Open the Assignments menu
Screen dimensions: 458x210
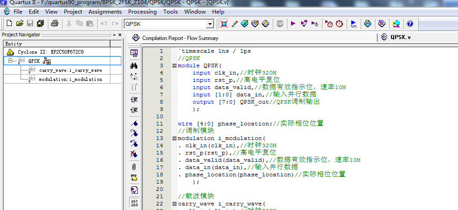click(105, 11)
